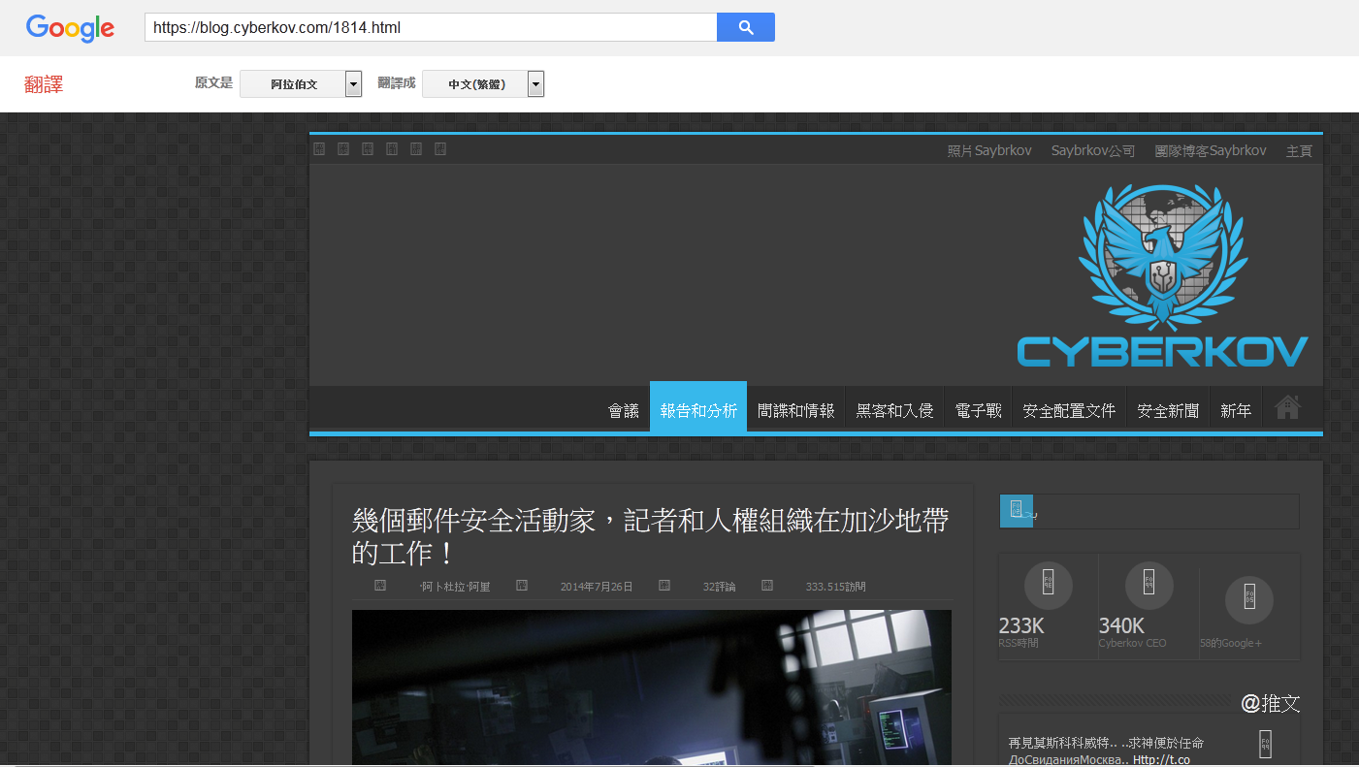Click the round icon above 233K RSS
This screenshot has height=767, width=1359.
pyautogui.click(x=1049, y=586)
